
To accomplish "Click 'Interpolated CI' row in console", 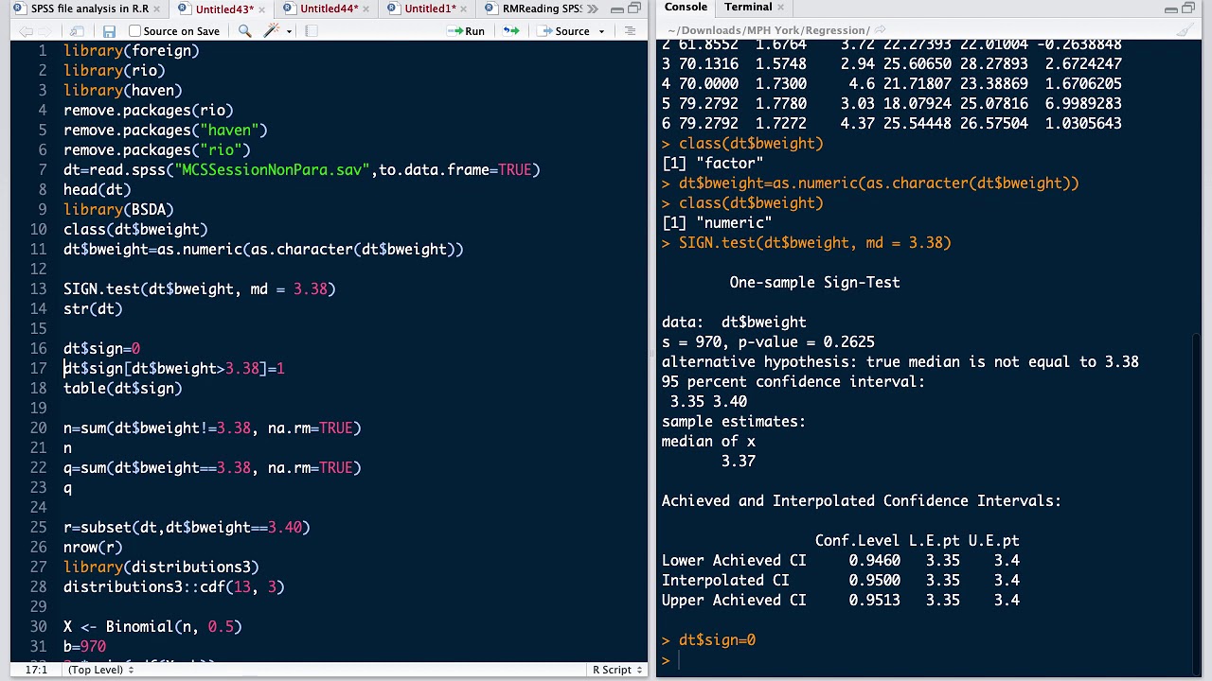I will pyautogui.click(x=841, y=581).
